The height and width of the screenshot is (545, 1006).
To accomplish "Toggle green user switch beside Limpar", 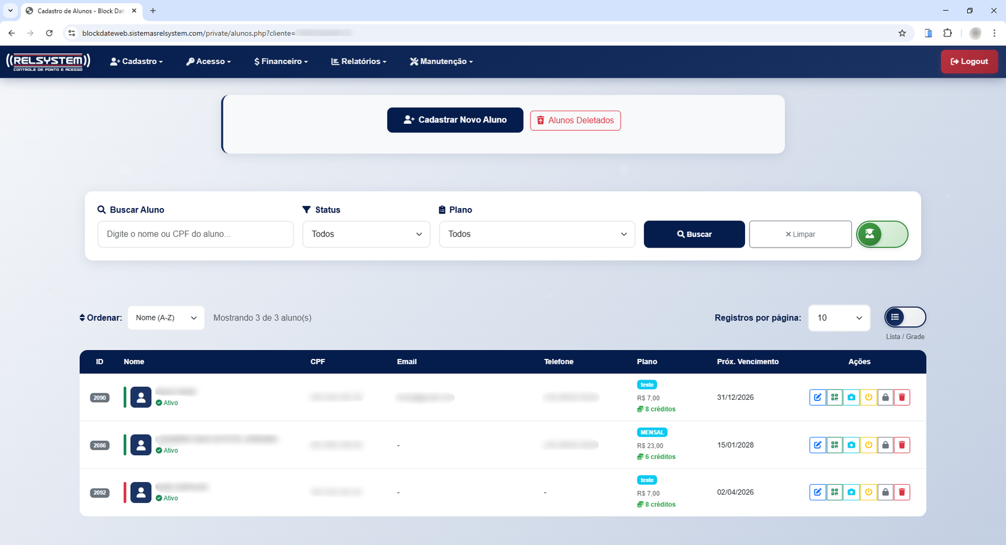I will [882, 234].
